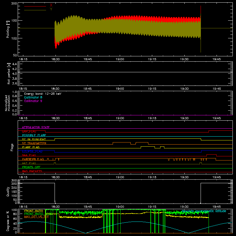Click the 'Energy band: 12-25 keV' label

43,94
